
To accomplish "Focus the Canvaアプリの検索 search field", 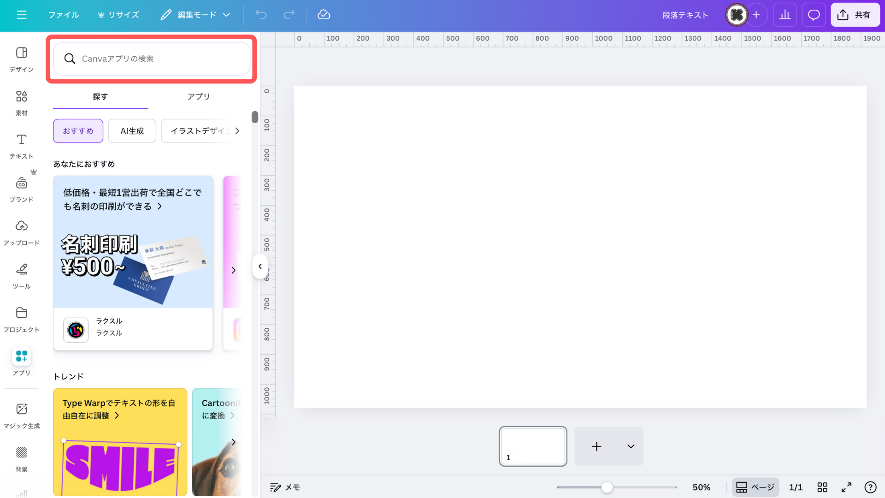I will pyautogui.click(x=152, y=59).
